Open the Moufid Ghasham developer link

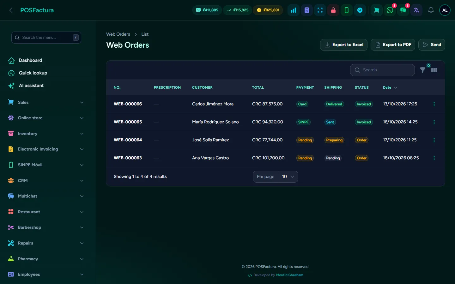tap(289, 275)
